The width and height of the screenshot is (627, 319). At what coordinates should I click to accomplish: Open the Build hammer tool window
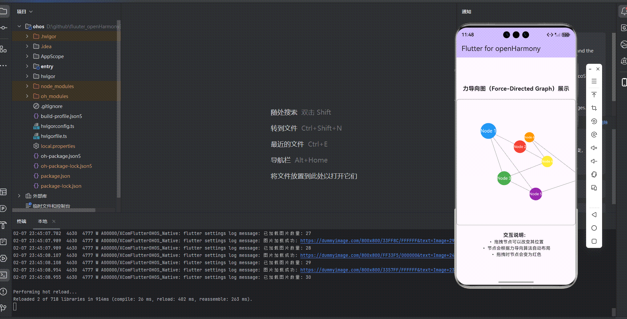tap(3, 225)
